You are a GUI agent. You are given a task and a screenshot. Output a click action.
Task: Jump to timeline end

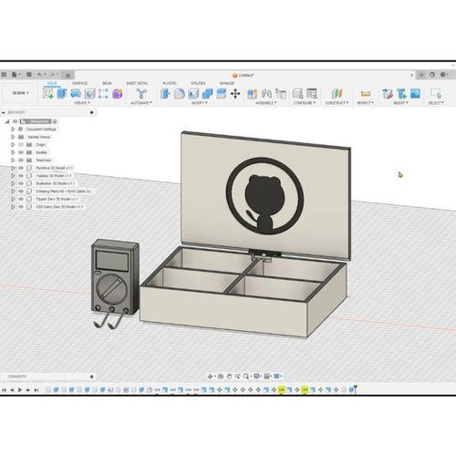tap(36, 389)
